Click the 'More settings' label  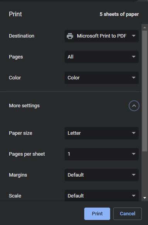[x=24, y=106]
